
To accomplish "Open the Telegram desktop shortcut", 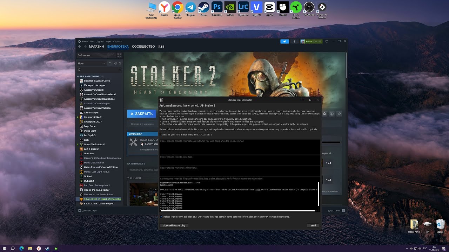I will tap(190, 9).
